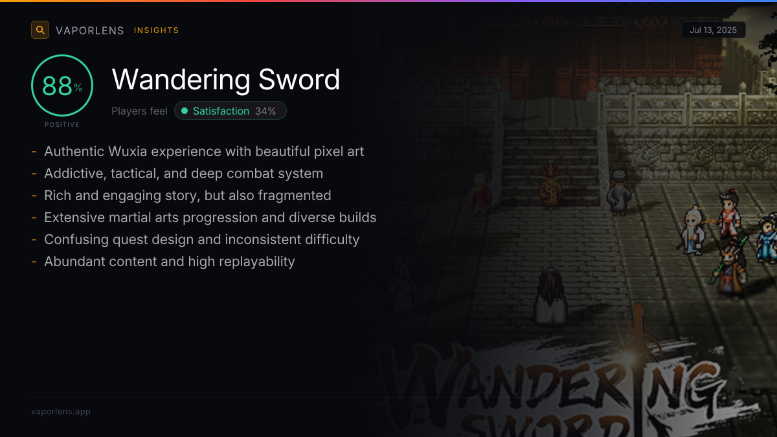Click the orange-robed character sprite
Viewport: 777px width, 437px height.
(x=550, y=187)
